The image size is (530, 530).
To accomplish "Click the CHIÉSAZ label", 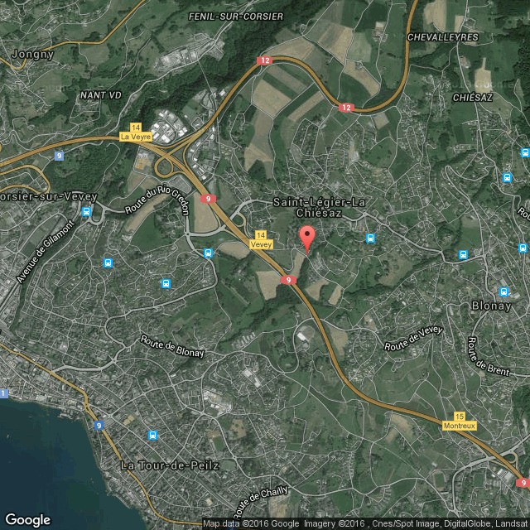I will (x=473, y=98).
